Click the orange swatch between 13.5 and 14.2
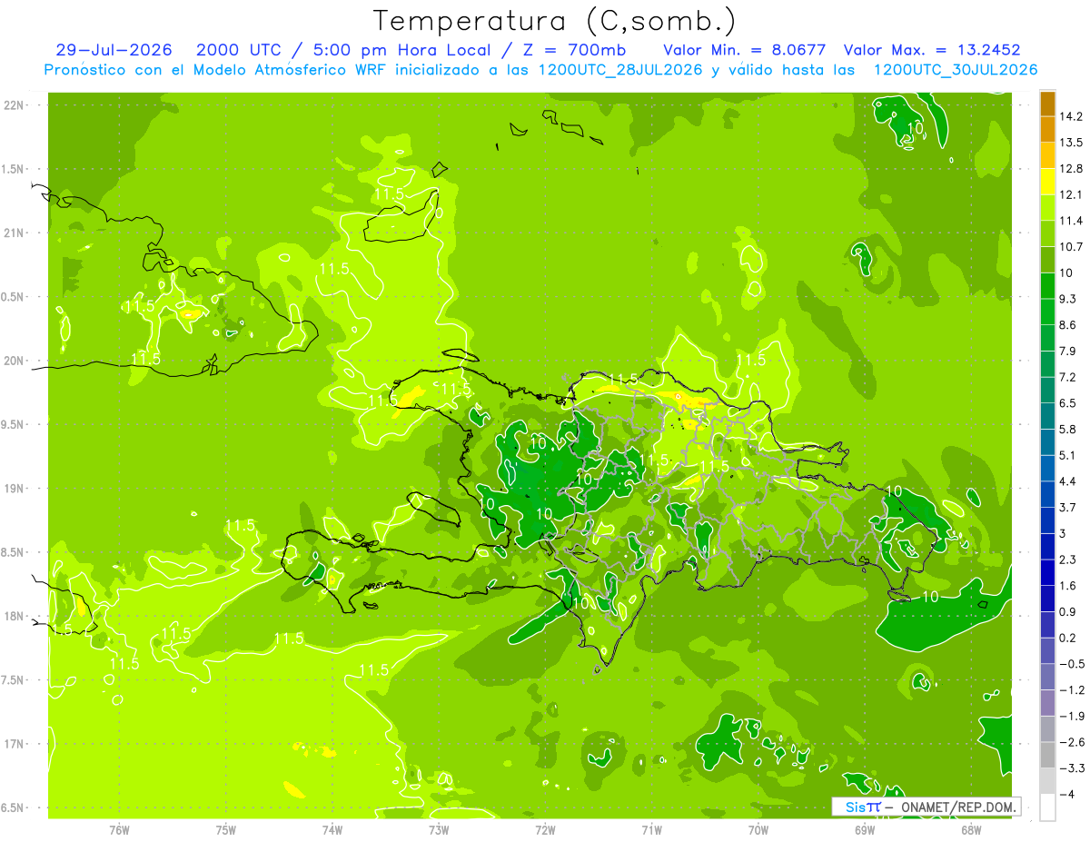The height and width of the screenshot is (842, 1090). 1047,129
